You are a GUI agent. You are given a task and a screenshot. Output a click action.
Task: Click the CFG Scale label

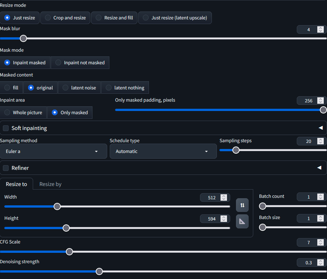coord(10,242)
